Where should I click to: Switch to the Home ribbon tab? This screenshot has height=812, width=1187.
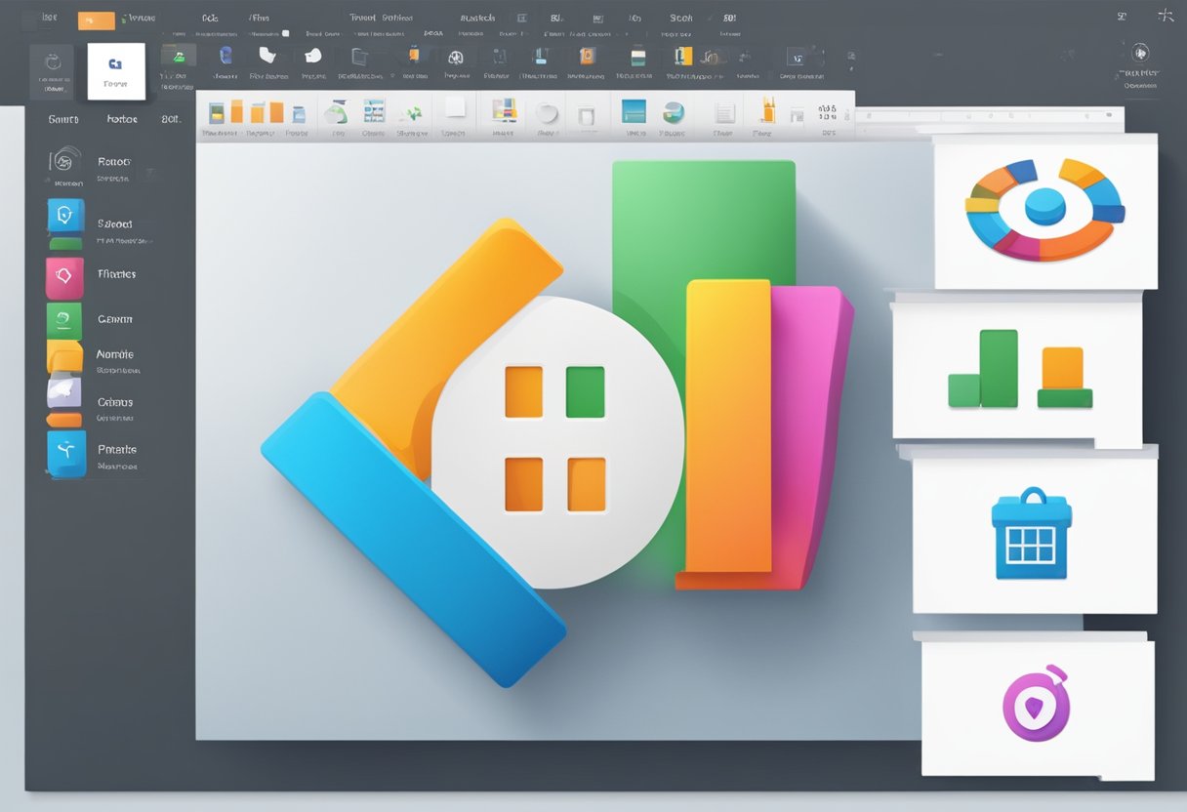tap(121, 118)
